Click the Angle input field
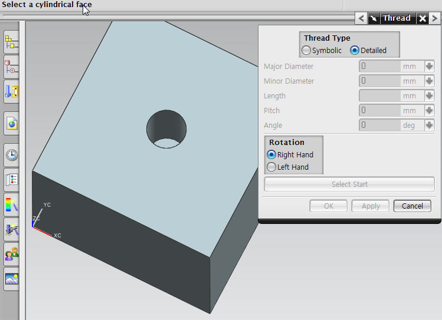This screenshot has height=320, width=442. click(379, 125)
